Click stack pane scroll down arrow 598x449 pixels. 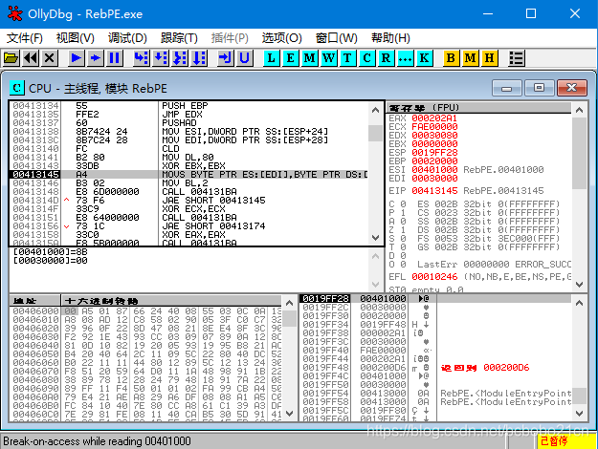(579, 414)
